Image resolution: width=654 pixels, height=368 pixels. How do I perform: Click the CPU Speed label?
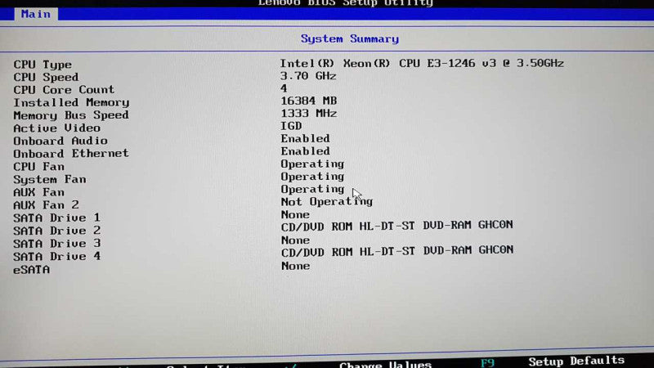click(x=46, y=77)
